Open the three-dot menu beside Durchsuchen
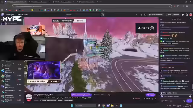 tap(32, 15)
